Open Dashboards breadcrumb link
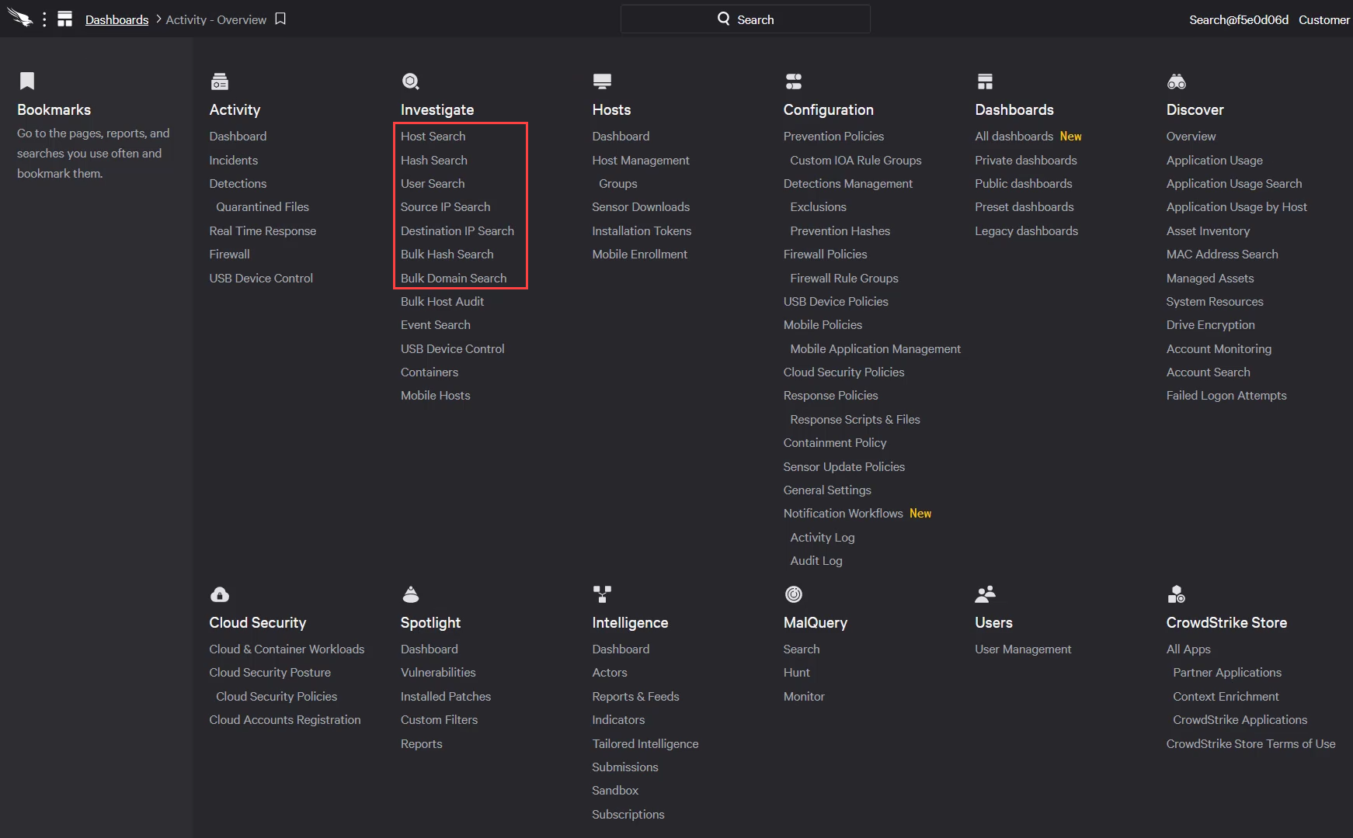This screenshot has width=1353, height=838. [117, 19]
